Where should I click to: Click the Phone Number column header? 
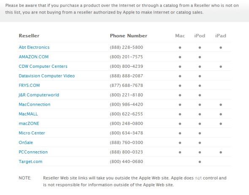click(x=128, y=36)
